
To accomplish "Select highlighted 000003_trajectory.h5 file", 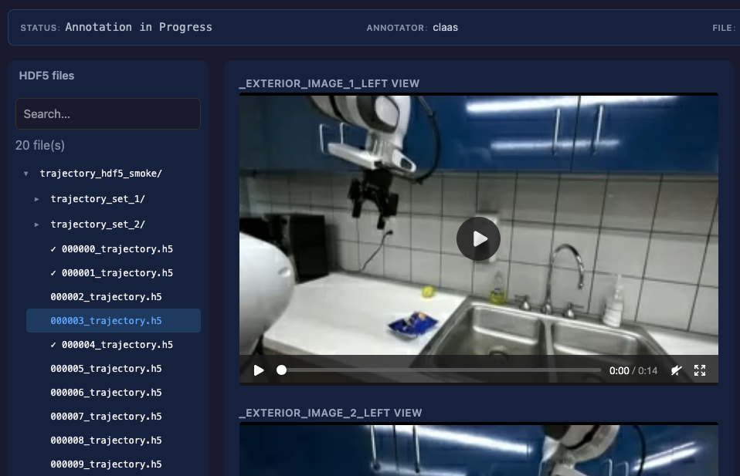I will click(x=106, y=321).
